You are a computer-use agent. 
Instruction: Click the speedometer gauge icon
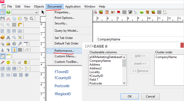[x=14, y=44]
